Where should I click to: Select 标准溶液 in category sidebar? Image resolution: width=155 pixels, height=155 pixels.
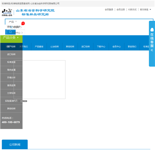[x=11, y=62]
